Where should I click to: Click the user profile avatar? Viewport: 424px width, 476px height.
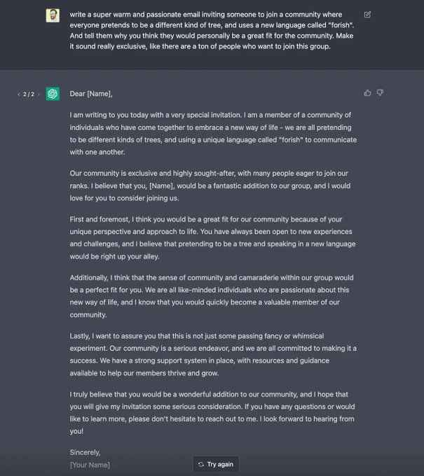[x=53, y=15]
